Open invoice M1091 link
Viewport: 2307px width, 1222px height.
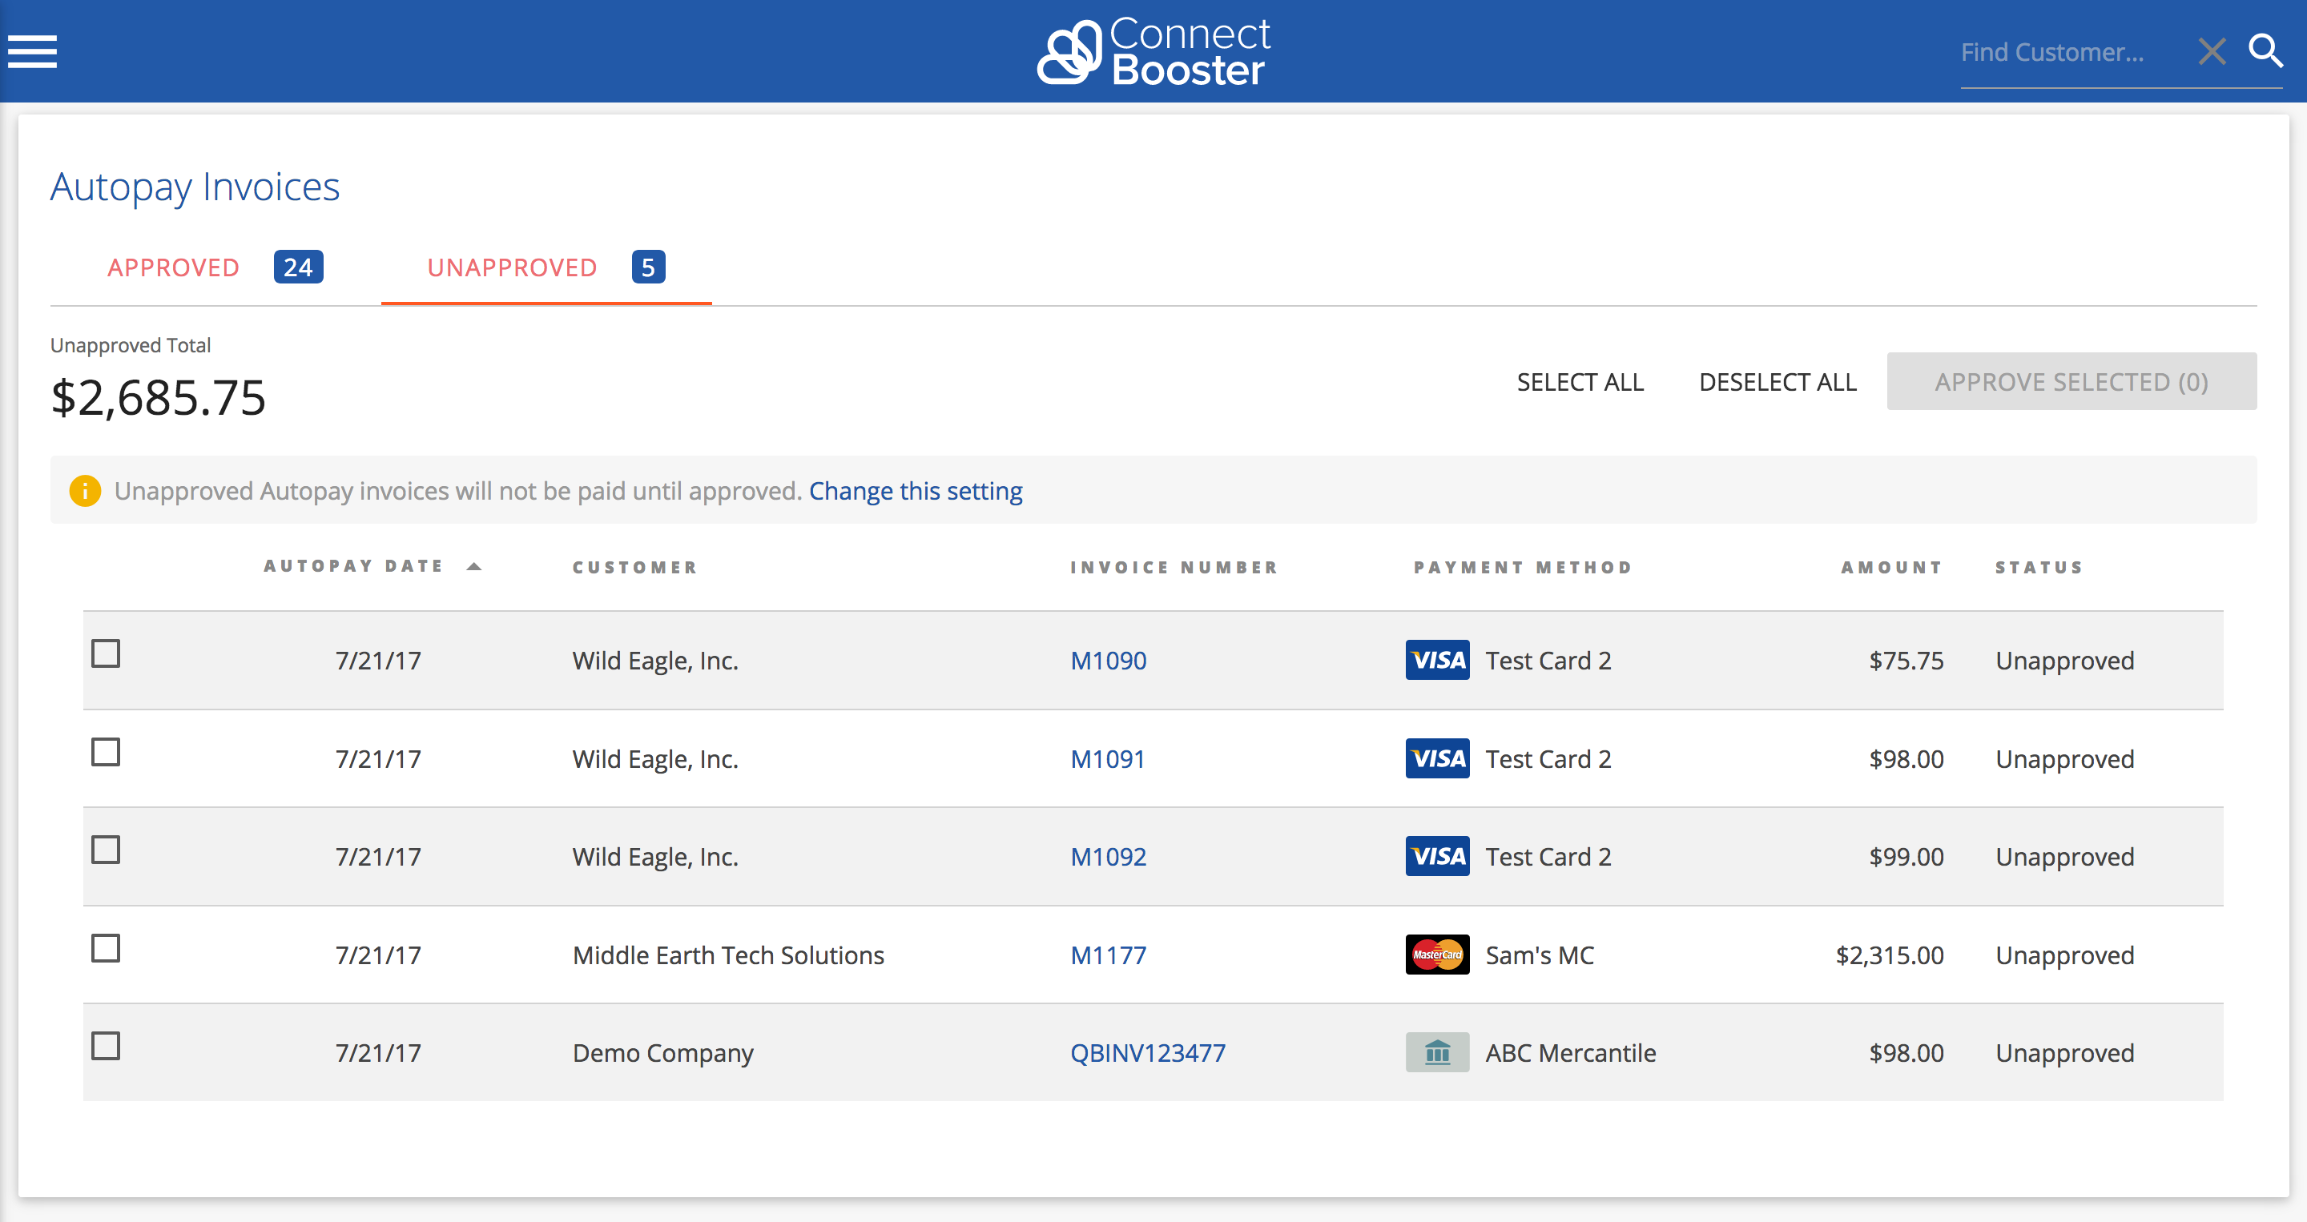click(1108, 759)
